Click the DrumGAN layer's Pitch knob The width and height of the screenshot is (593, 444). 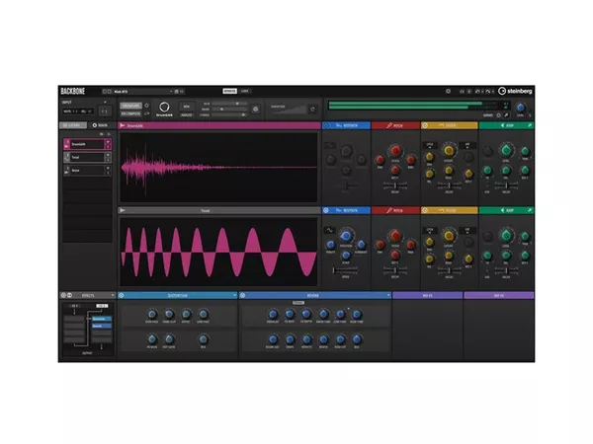(395, 151)
